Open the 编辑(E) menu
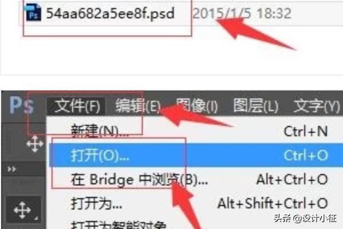Viewport: 343px width, 229px height. pyautogui.click(x=138, y=105)
